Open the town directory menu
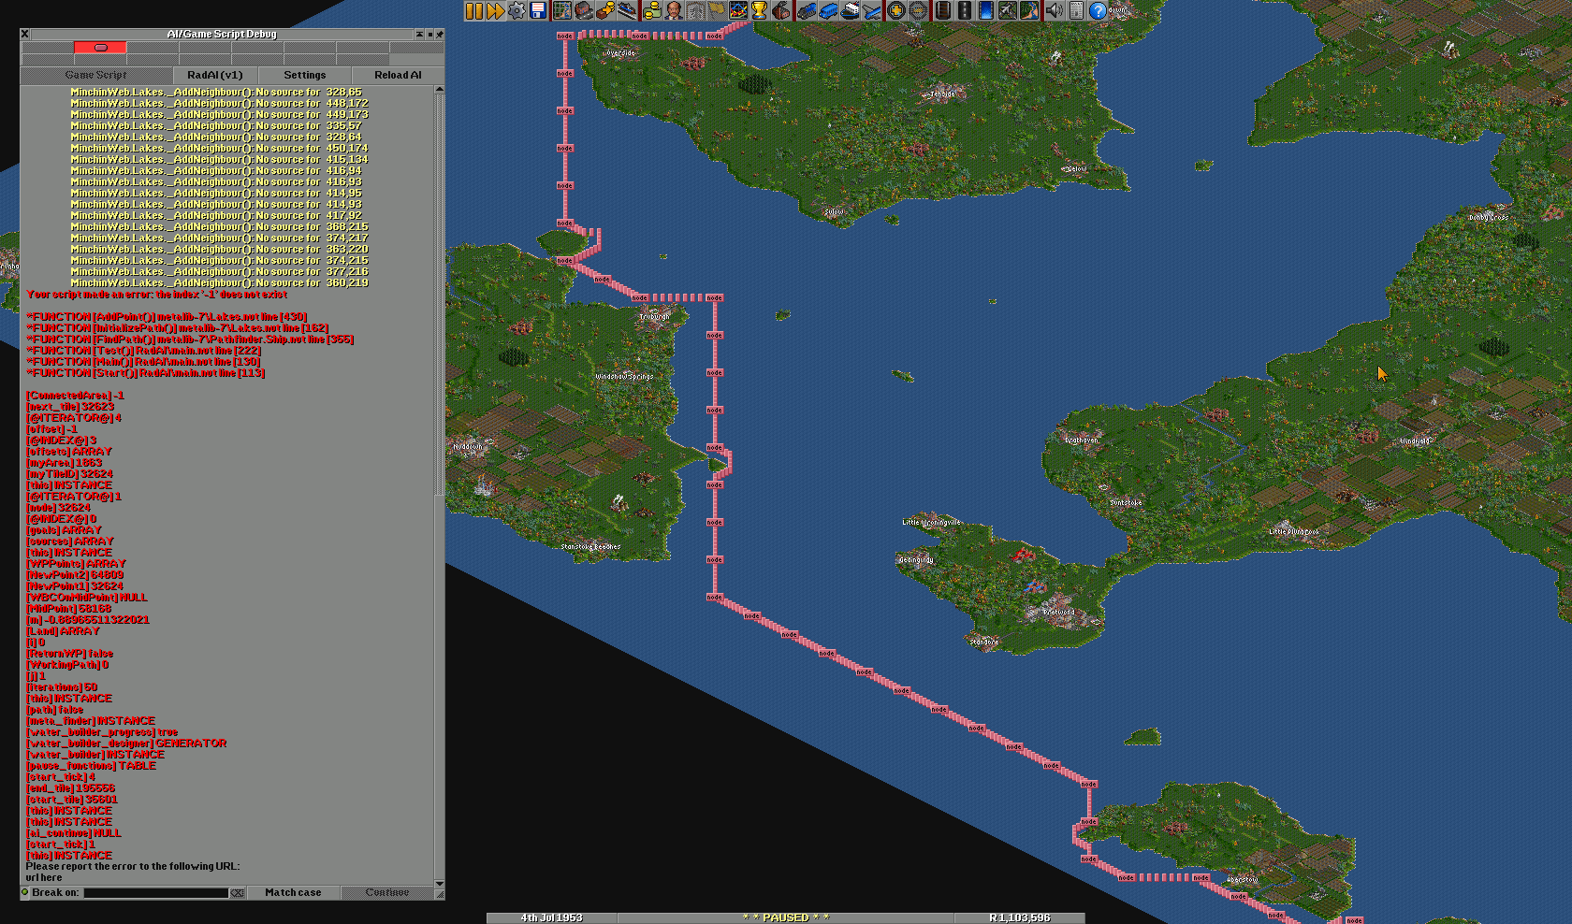 (583, 11)
